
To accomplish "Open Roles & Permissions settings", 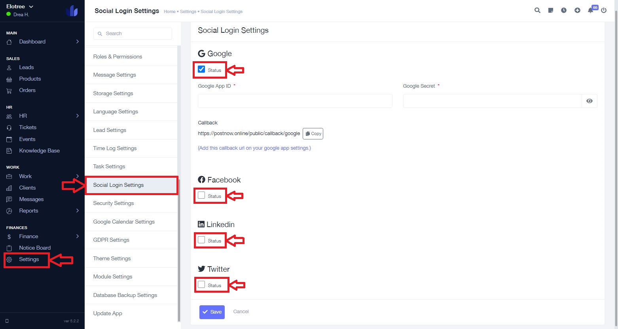I will pos(131,56).
